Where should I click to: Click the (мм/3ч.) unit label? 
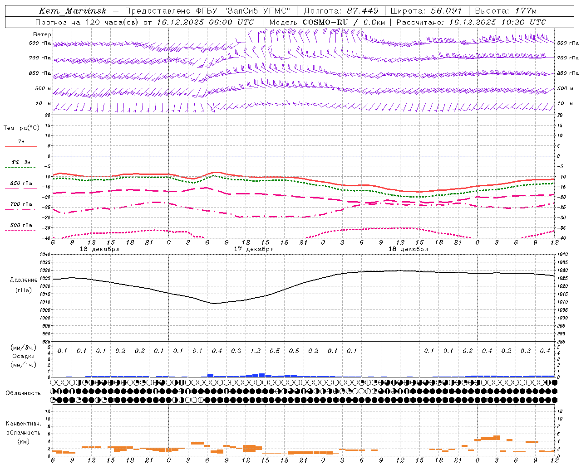click(24, 348)
